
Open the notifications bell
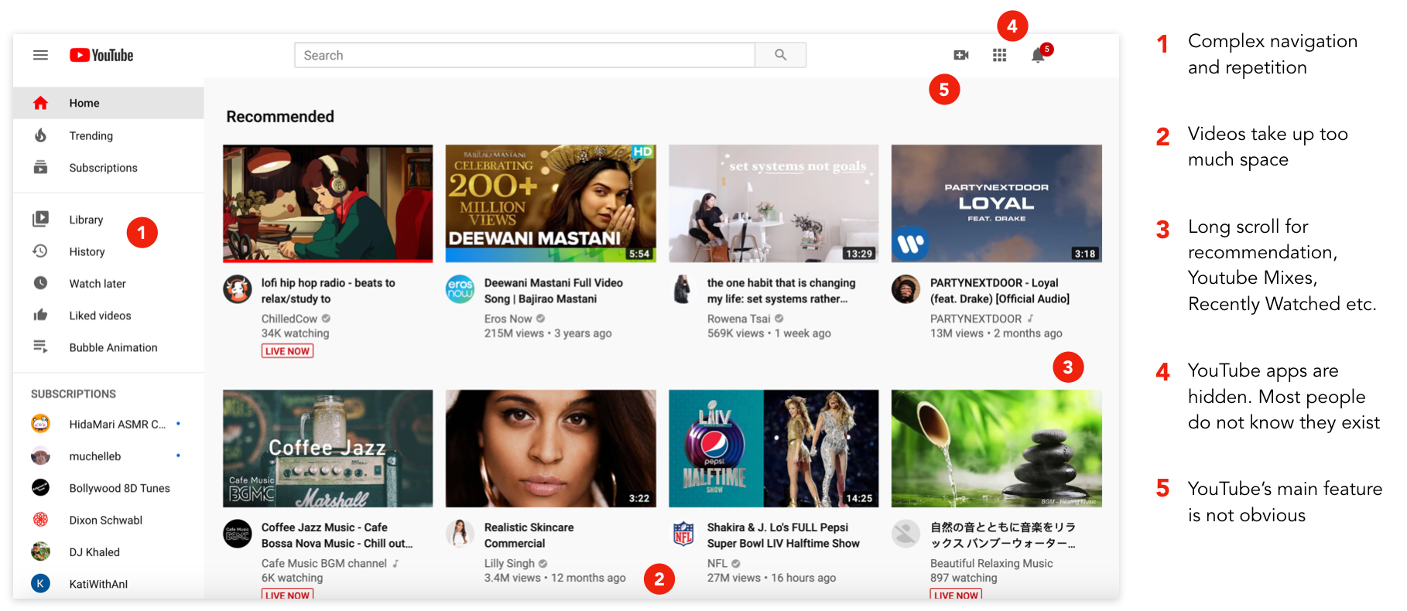coord(1038,55)
